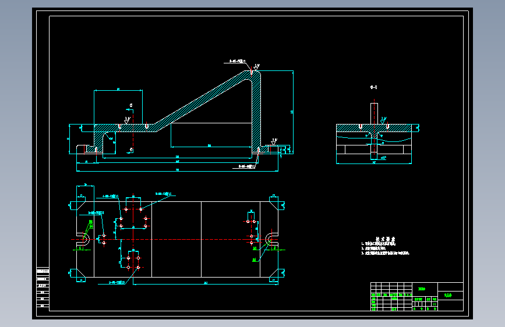Select the width dimension under the section view
The width and height of the screenshot is (505, 327).
click(x=374, y=163)
